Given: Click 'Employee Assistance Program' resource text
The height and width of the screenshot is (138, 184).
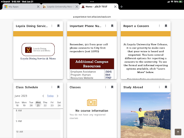Looking at the screenshot, I should (83, 75).
